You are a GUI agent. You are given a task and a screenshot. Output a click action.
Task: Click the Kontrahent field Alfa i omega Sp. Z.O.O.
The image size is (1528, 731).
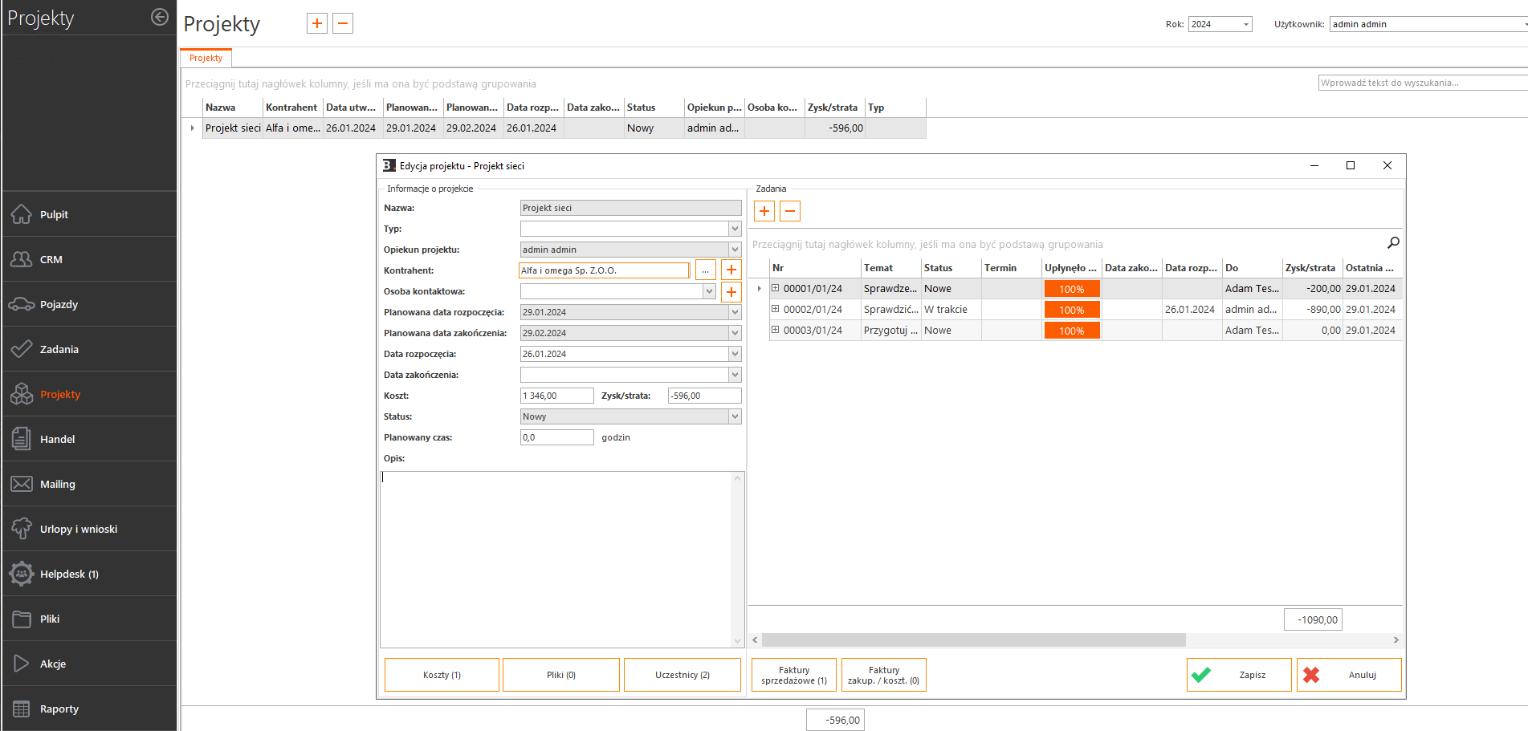pyautogui.click(x=604, y=270)
